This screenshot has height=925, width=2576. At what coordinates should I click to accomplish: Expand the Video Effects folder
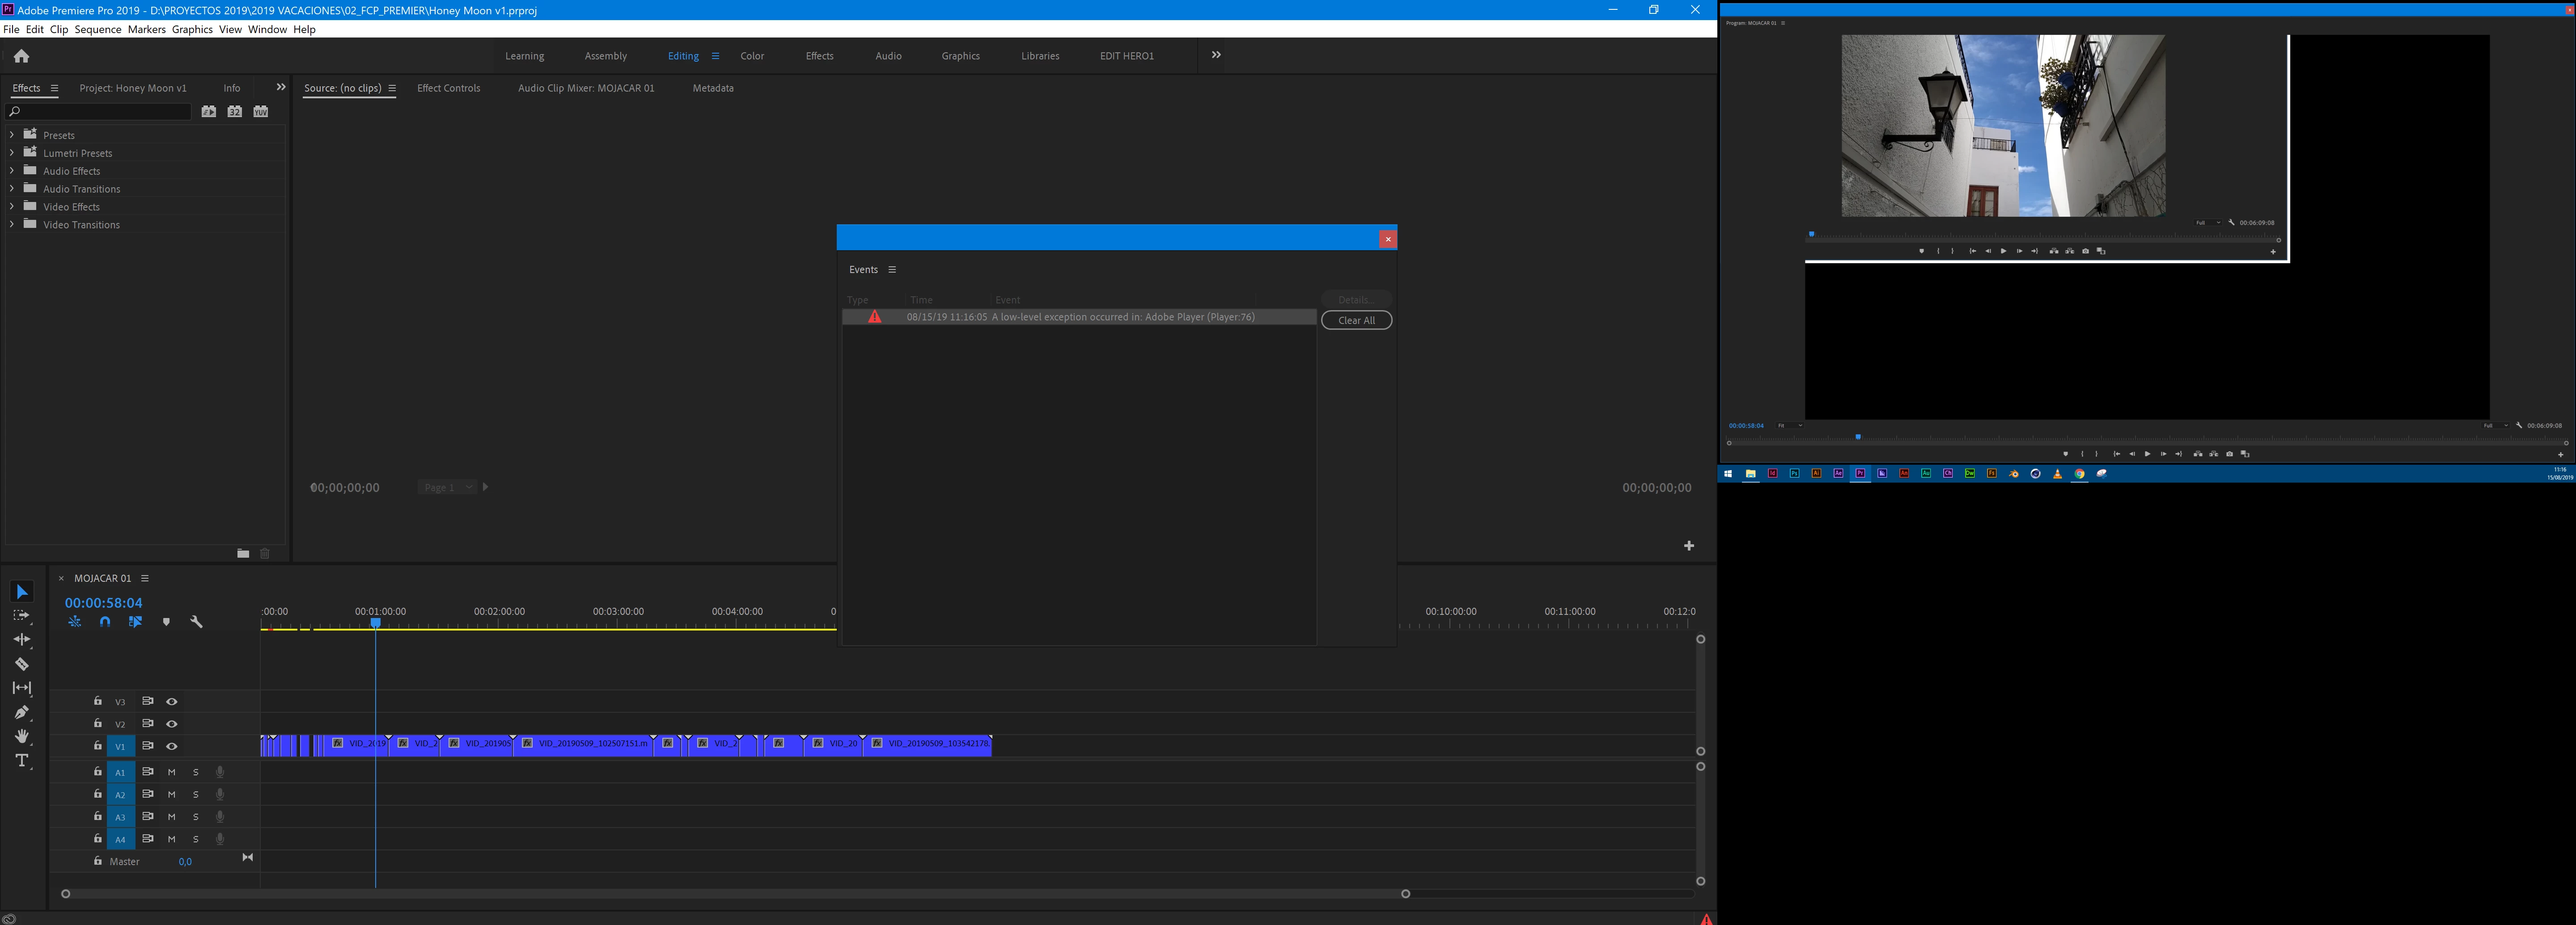[x=11, y=207]
